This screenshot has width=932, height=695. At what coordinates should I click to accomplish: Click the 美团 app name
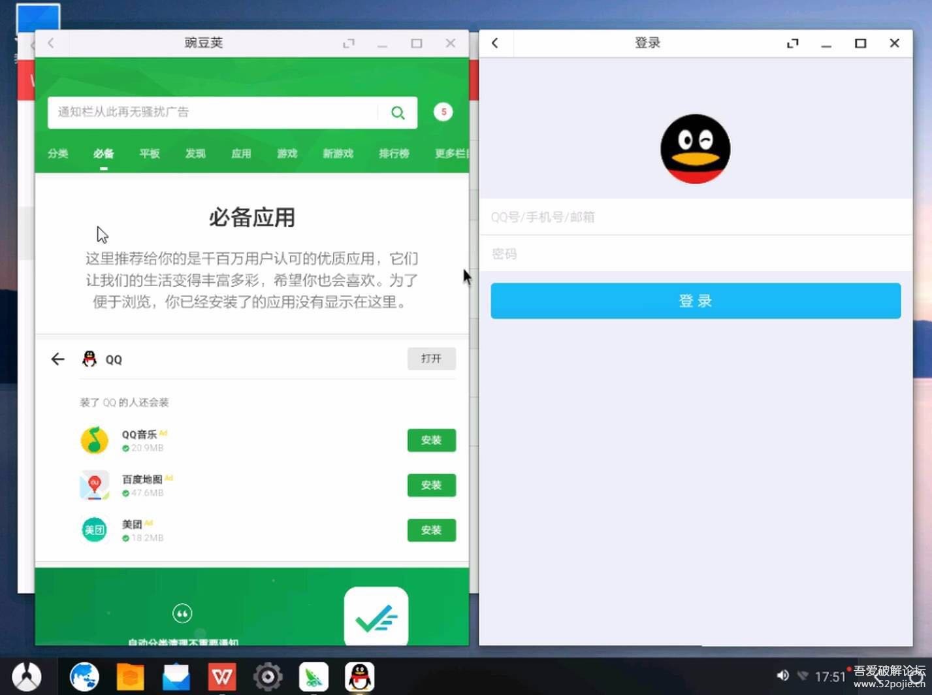tap(132, 525)
